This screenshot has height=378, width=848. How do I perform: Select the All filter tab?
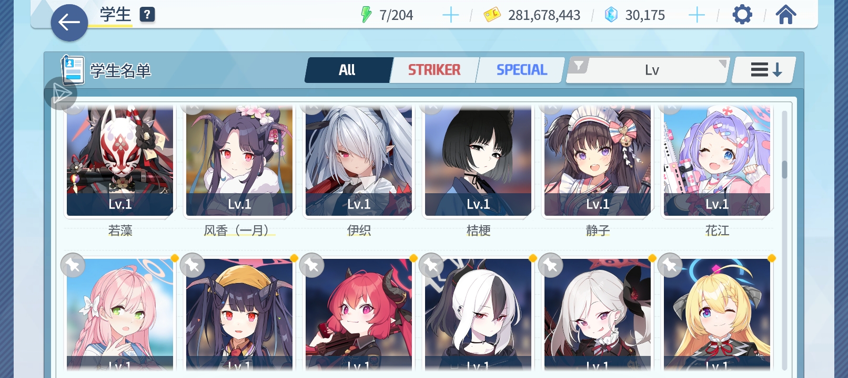point(347,70)
